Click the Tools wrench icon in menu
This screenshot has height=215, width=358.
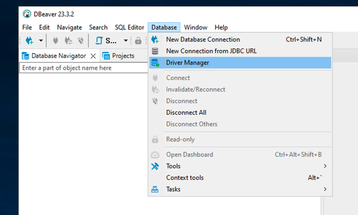(155, 166)
